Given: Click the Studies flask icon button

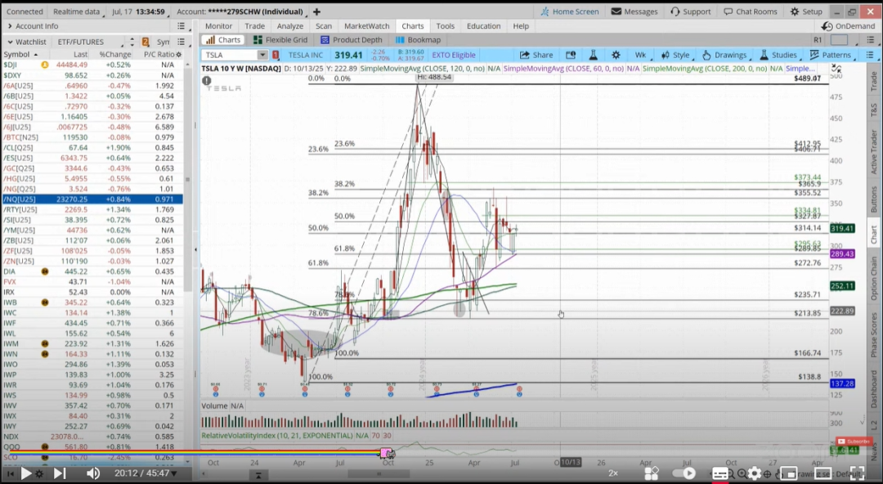Looking at the screenshot, I should coord(764,55).
